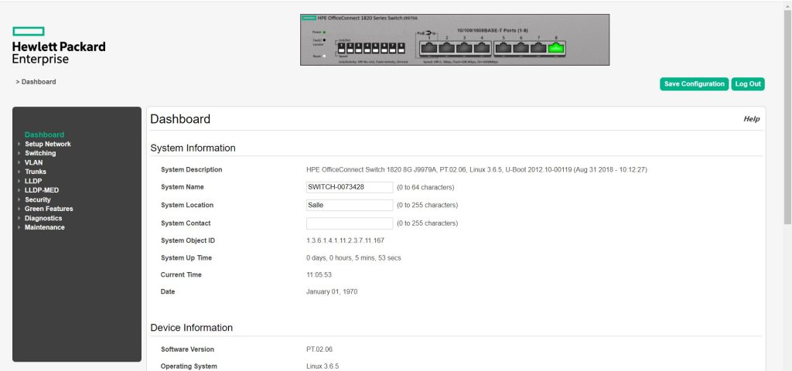Viewport: 792px width, 371px height.
Task: Click the System Description value text
Action: tap(476, 170)
